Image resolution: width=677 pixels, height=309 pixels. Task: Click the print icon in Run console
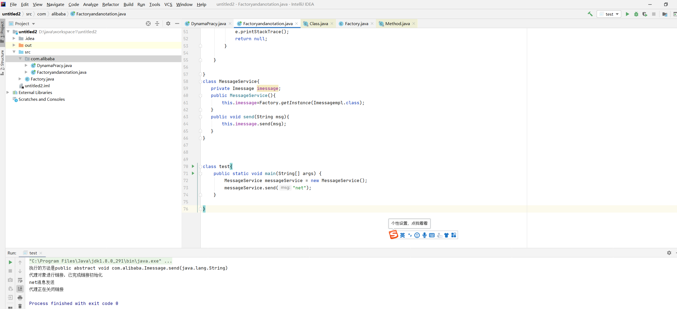tap(20, 298)
